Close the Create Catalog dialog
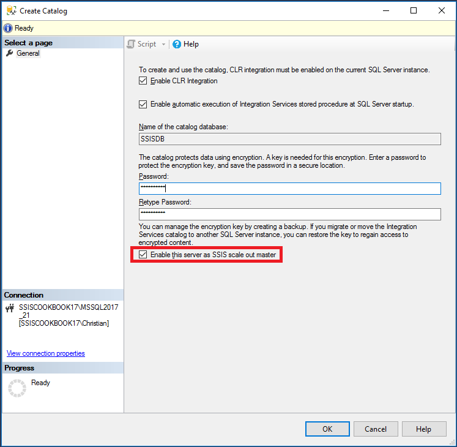Screen dimensions: 457x447 pyautogui.click(x=441, y=10)
